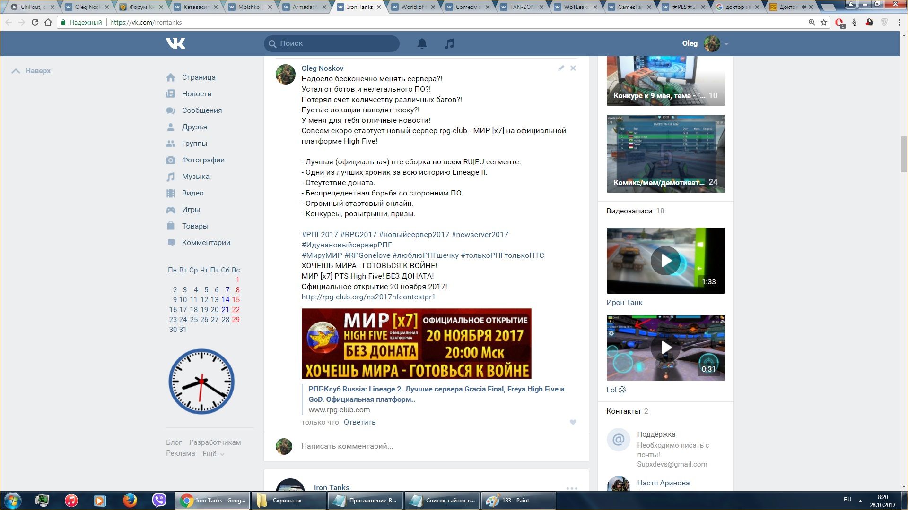Bookmark page with star icon

click(823, 22)
